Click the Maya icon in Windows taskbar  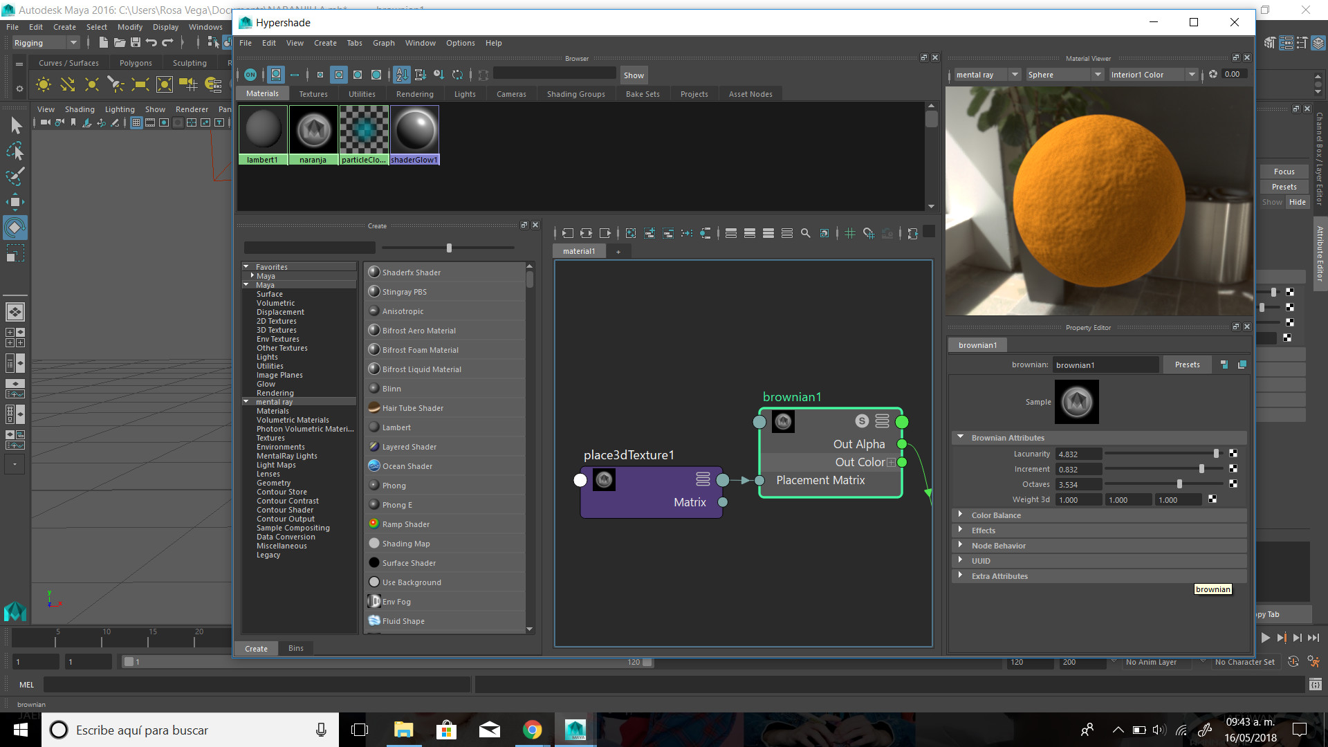[x=575, y=730]
